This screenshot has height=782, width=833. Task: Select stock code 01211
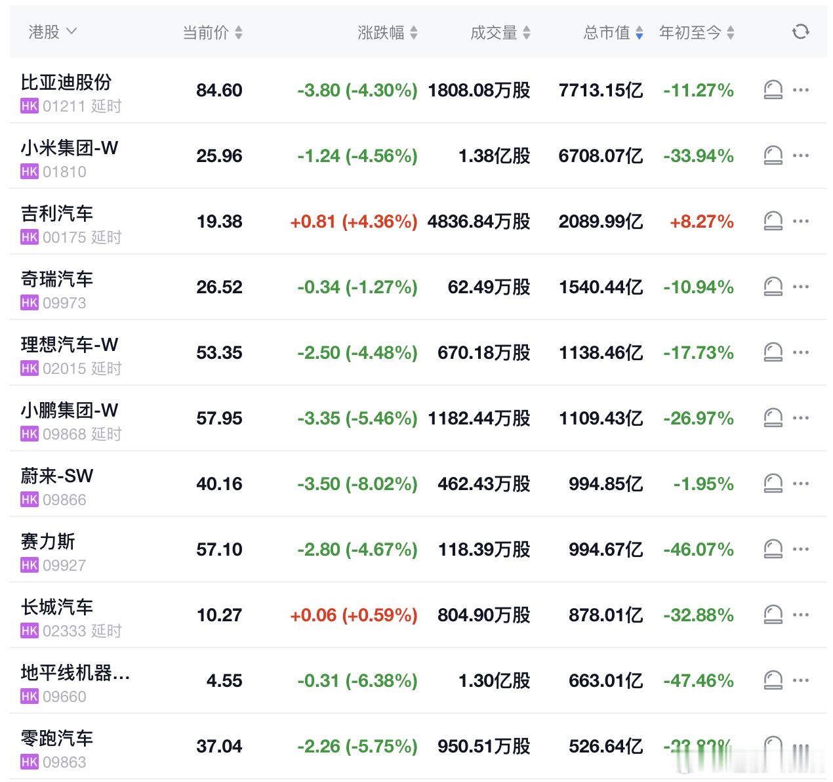coord(64,106)
